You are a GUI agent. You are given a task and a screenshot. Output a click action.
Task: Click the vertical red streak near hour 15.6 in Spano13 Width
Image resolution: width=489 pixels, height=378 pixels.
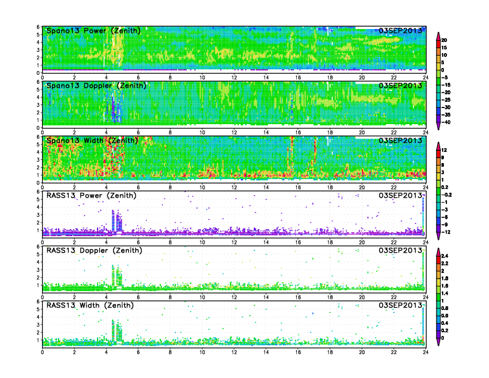(292, 154)
